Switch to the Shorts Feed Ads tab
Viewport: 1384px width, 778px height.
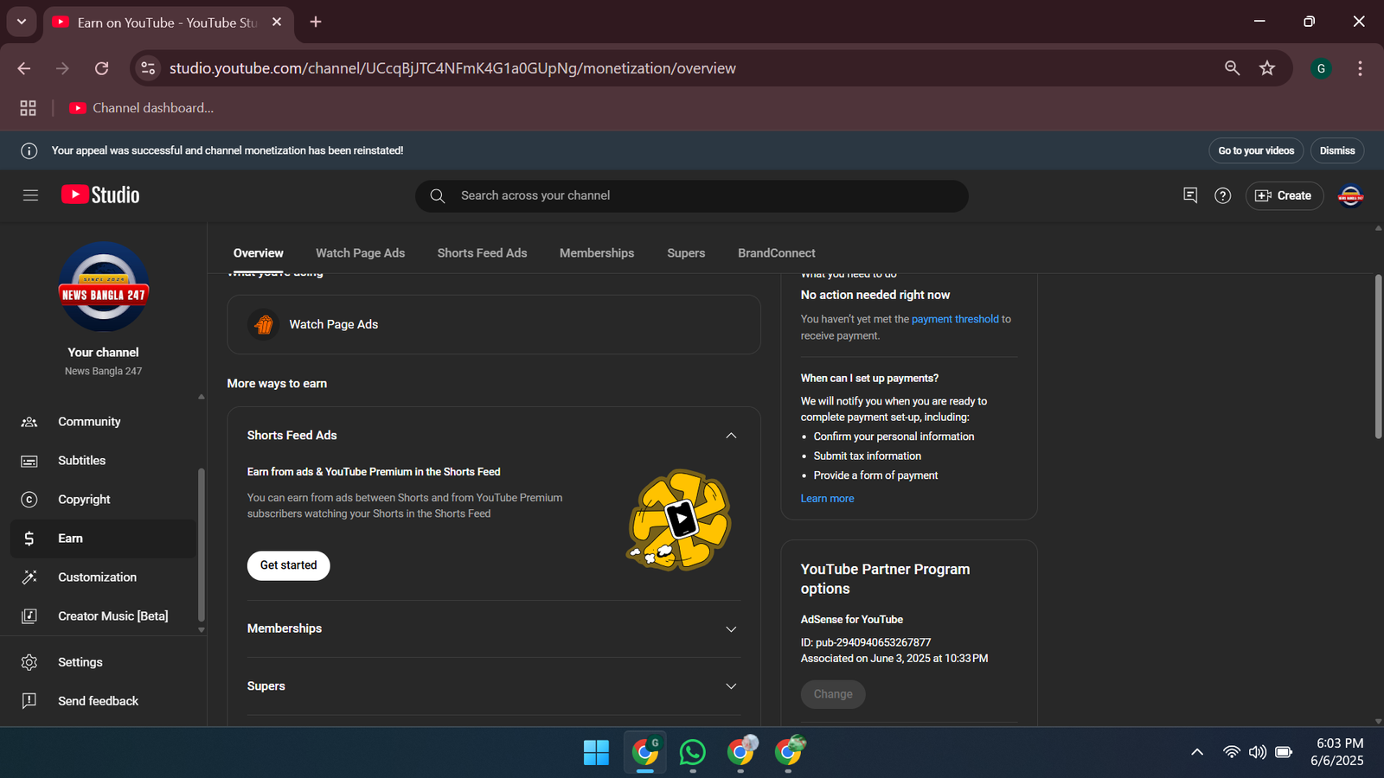pyautogui.click(x=482, y=253)
